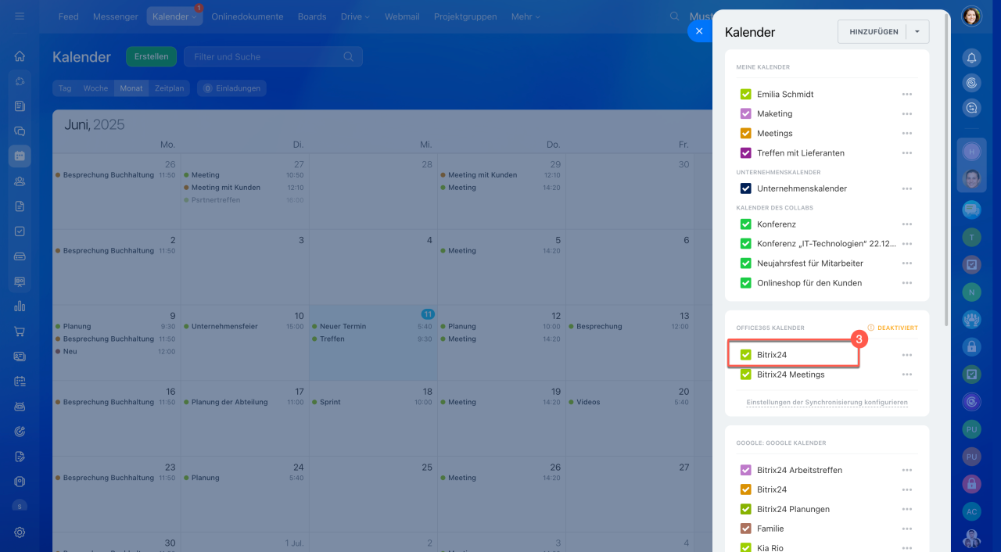Viewport: 1001px width, 552px height.
Task: Toggle the Konferenz calendar checkbox
Action: click(x=745, y=224)
